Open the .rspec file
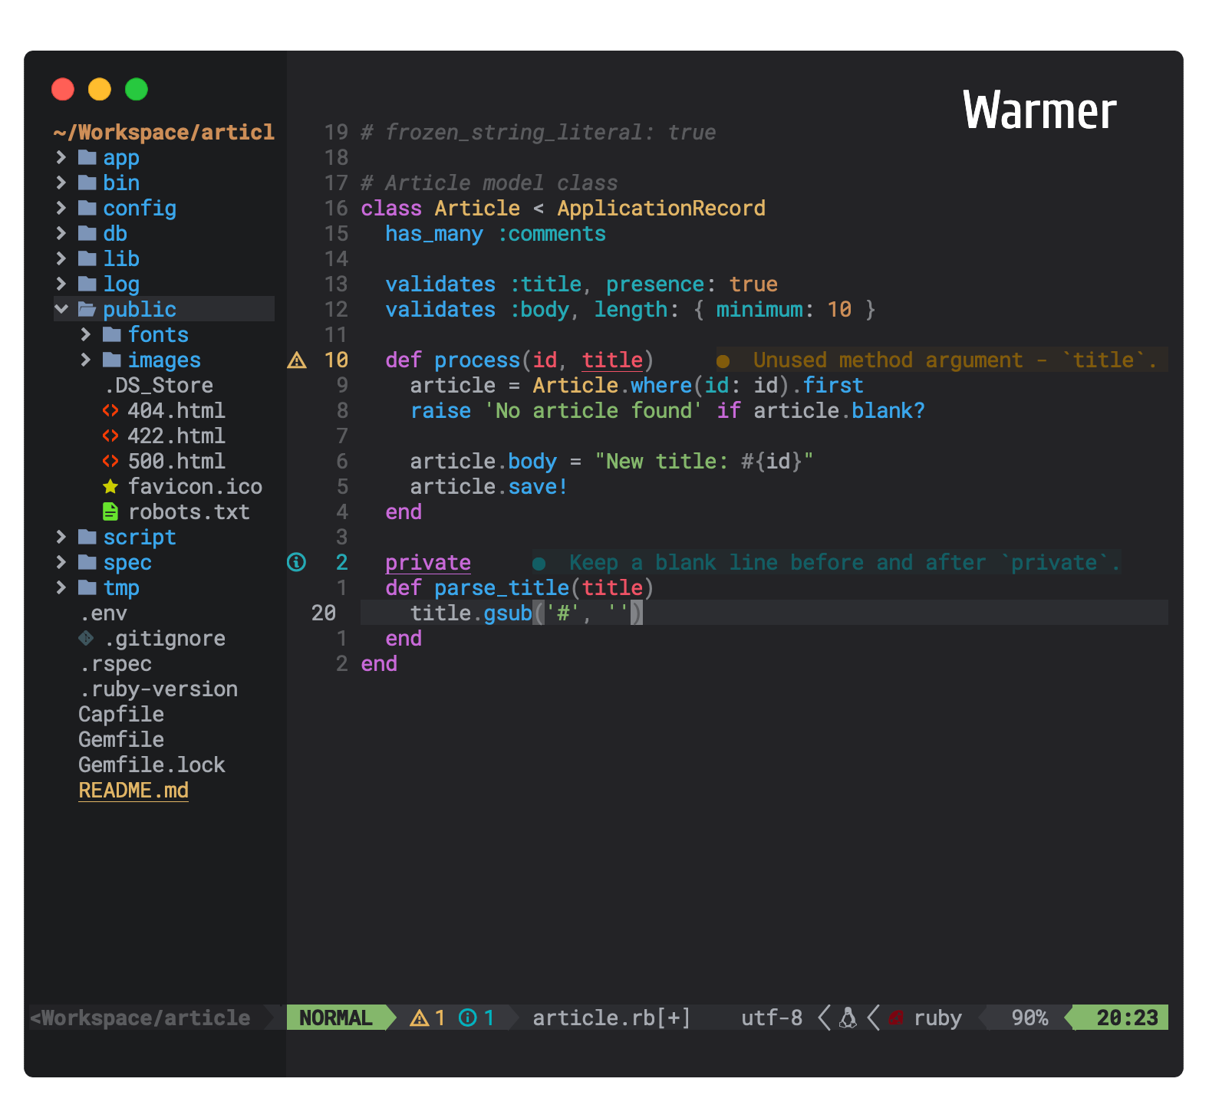Screen dimensions: 1209x1118 point(115,663)
